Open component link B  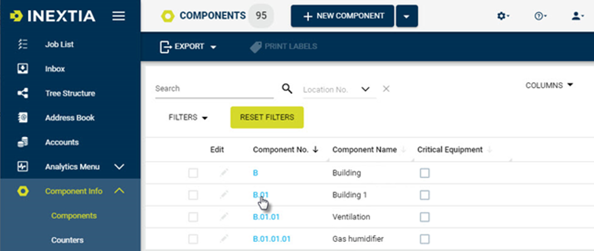[255, 173]
